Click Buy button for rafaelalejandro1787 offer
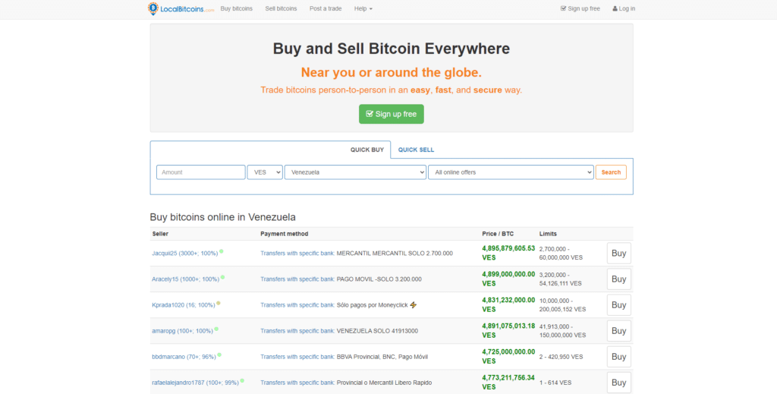 [x=619, y=383]
